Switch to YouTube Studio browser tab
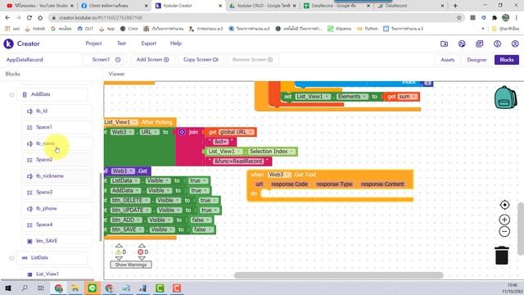The width and height of the screenshot is (524, 295). pos(40,6)
